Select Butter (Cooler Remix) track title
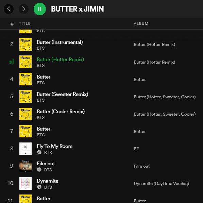 61,112
